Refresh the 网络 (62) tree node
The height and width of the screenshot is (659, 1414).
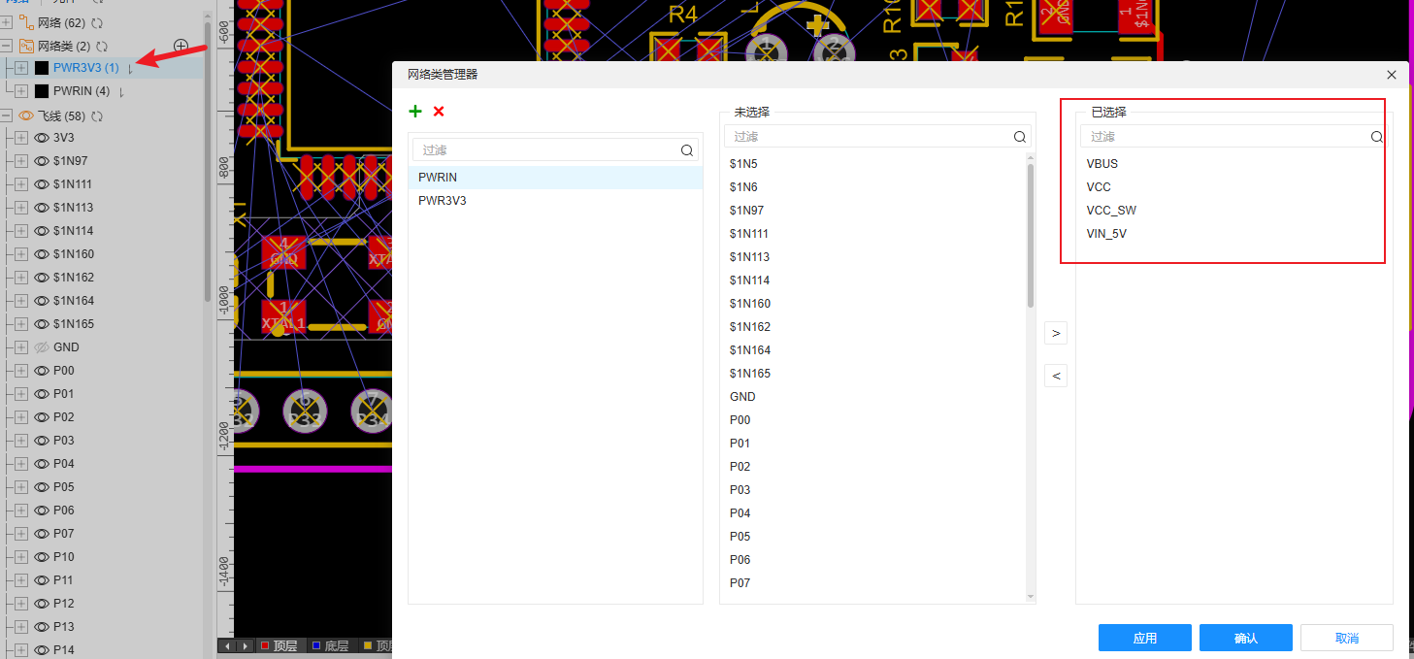(97, 22)
